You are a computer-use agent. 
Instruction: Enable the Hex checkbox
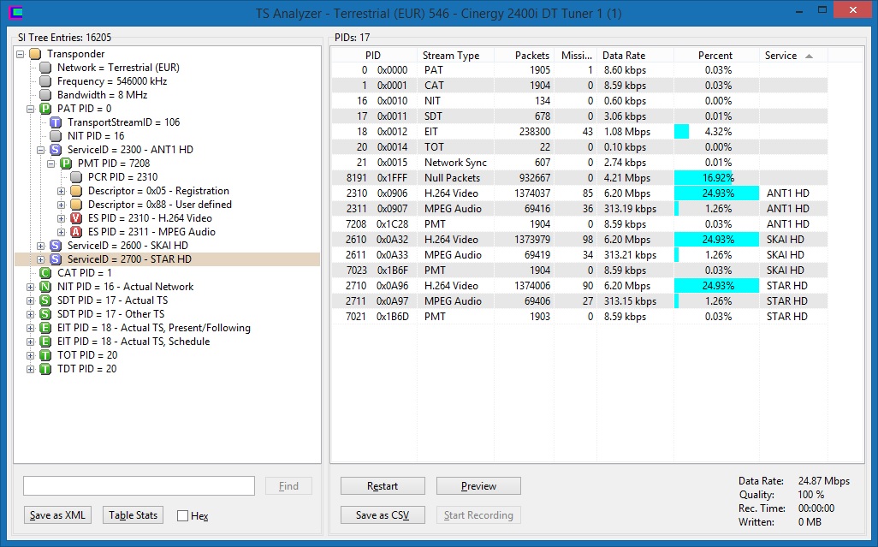(182, 515)
